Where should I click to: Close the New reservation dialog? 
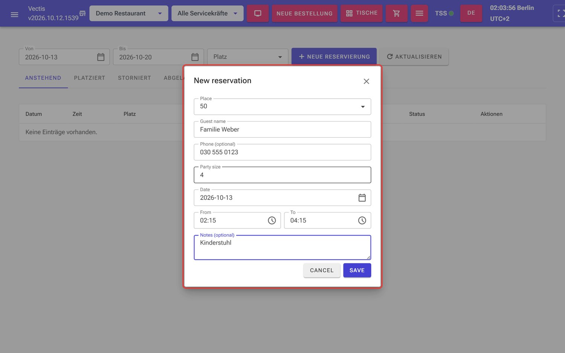(366, 81)
